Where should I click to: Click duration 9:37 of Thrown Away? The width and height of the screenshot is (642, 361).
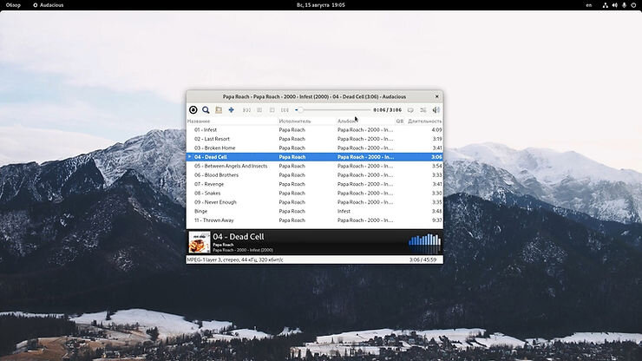pyautogui.click(x=437, y=220)
